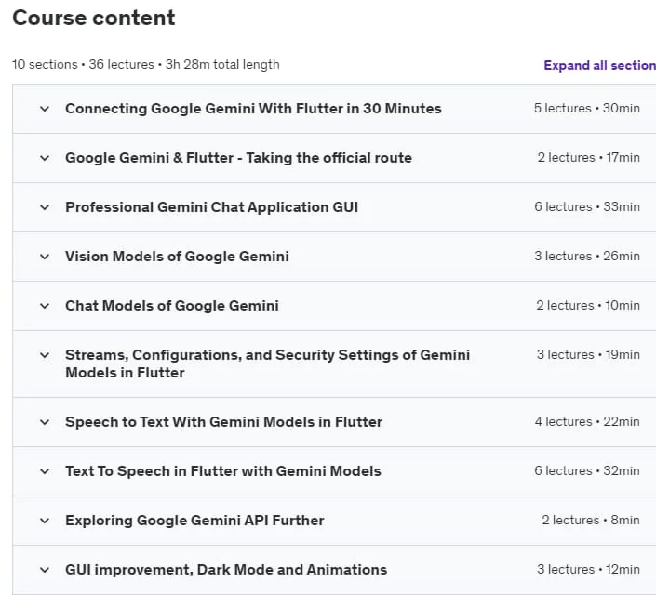Expand chevron for GUI improvement, Dark Mode and Animations
Screen dimensions: 656x595
point(45,570)
